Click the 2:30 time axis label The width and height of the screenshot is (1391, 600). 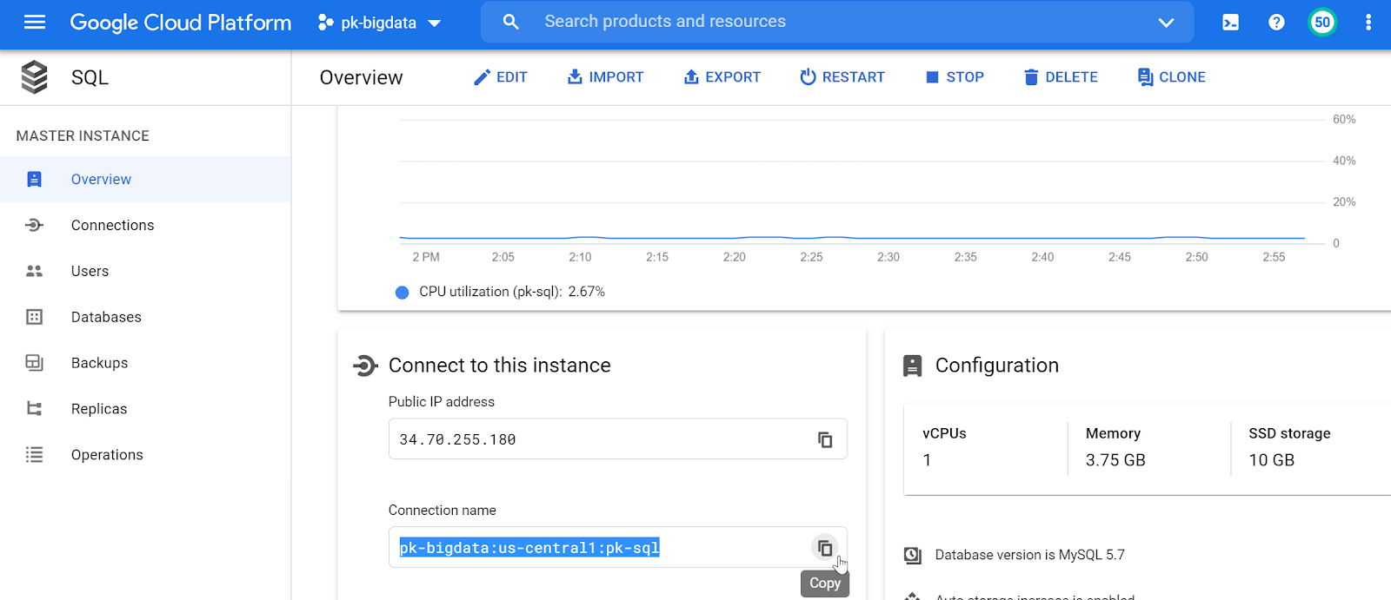[x=889, y=257]
